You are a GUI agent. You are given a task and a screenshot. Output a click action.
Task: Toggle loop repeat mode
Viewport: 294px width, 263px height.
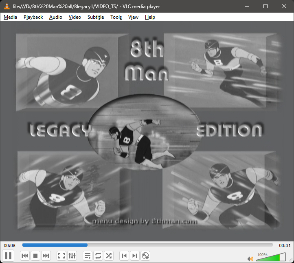[x=98, y=256]
